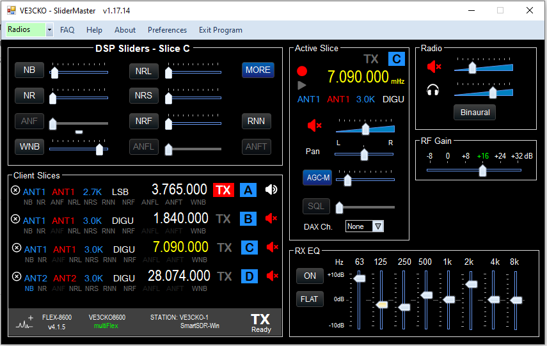Click the AGC-M mode button
Screen dimensions: 547x346
coord(317,178)
